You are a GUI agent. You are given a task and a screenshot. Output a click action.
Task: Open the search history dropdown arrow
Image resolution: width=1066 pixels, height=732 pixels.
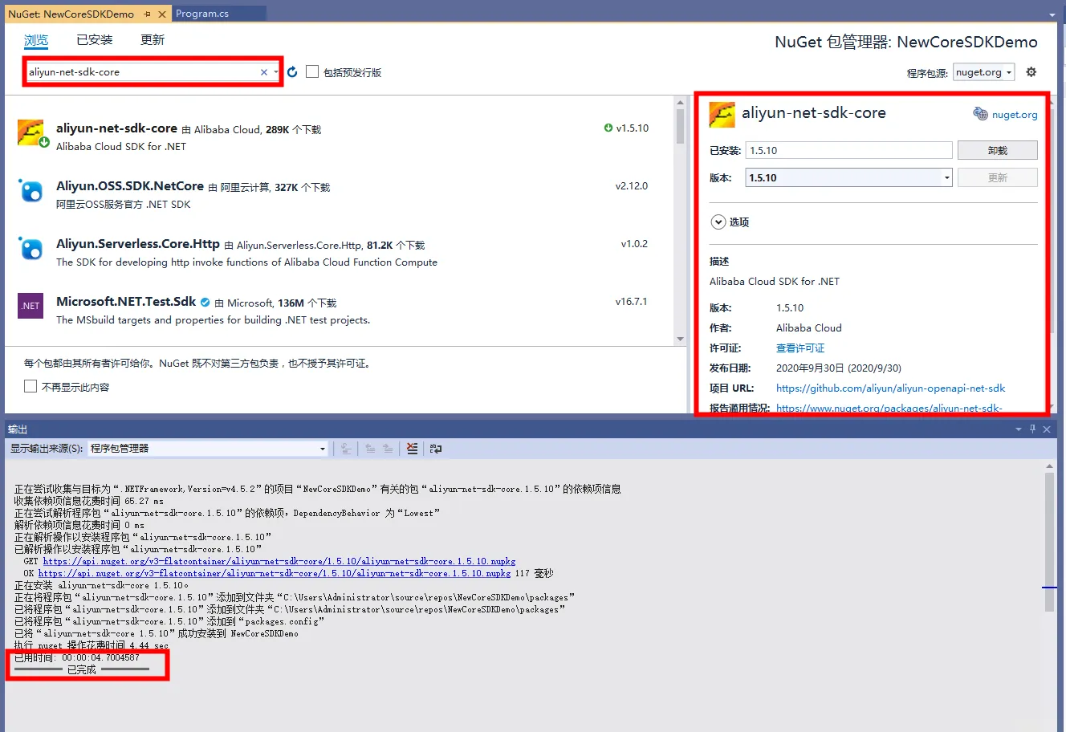coord(276,72)
